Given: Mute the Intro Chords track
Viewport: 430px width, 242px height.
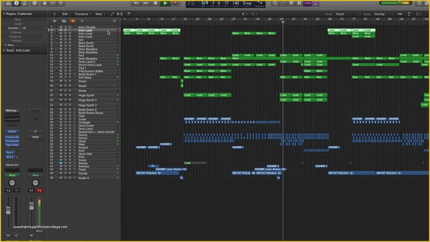Looking at the screenshot, I should pos(61,27).
